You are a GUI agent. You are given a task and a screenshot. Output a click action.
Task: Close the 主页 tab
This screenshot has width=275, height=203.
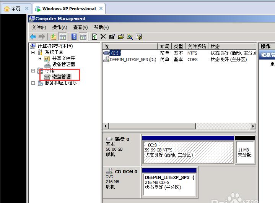pos(27,8)
